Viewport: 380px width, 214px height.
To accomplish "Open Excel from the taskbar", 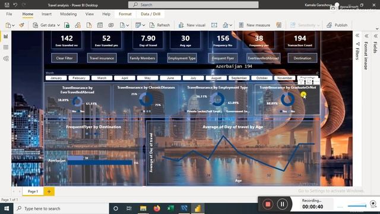I will pyautogui.click(x=170, y=209).
